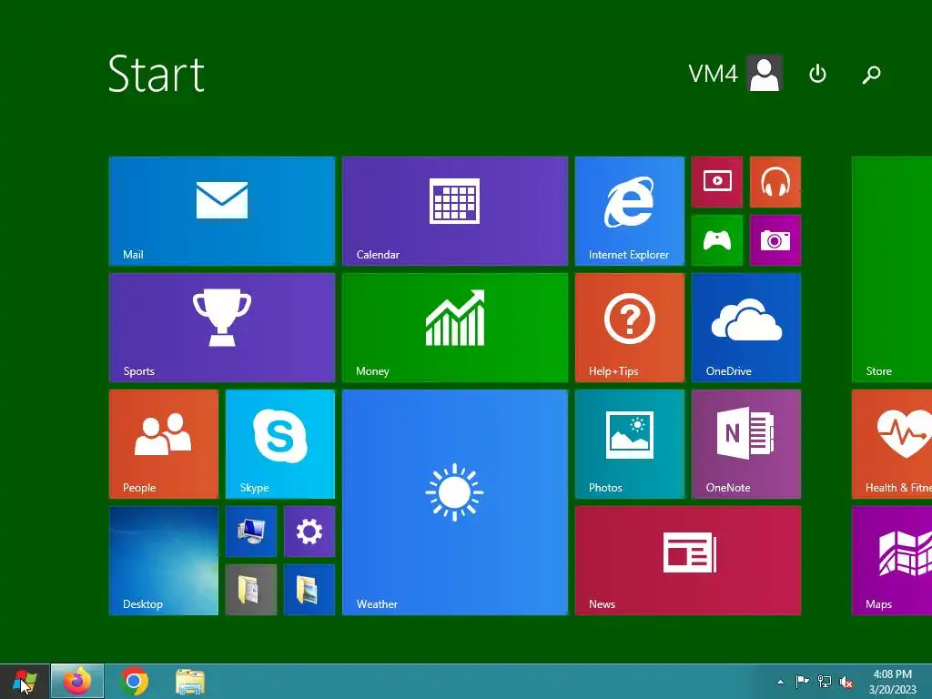The height and width of the screenshot is (699, 932).
Task: Open the documents folder tile with gray background
Action: pos(251,590)
